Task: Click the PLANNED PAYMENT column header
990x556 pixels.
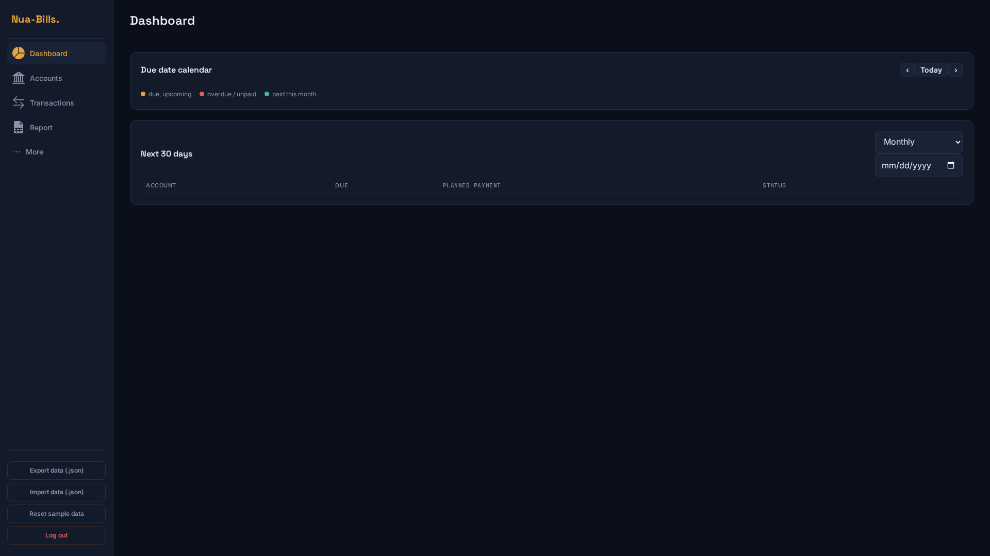Action: pyautogui.click(x=472, y=185)
